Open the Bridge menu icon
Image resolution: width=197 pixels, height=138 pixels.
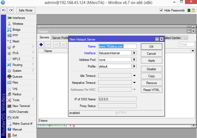coord(9,30)
